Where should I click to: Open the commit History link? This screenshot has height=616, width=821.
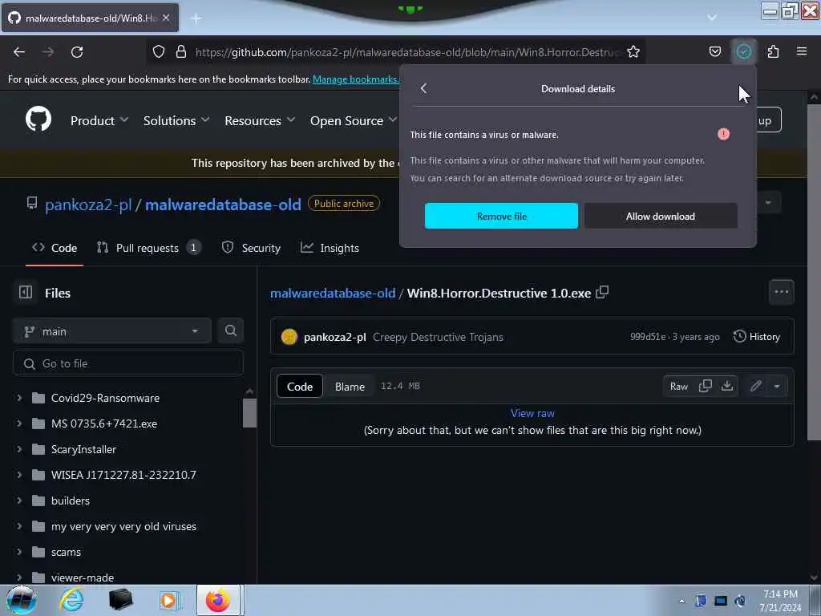757,337
